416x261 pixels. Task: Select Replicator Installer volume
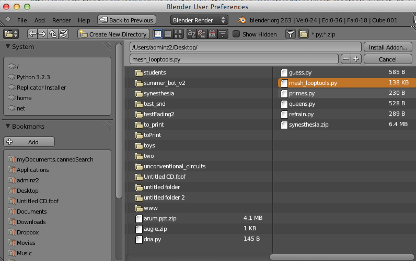click(x=57, y=88)
